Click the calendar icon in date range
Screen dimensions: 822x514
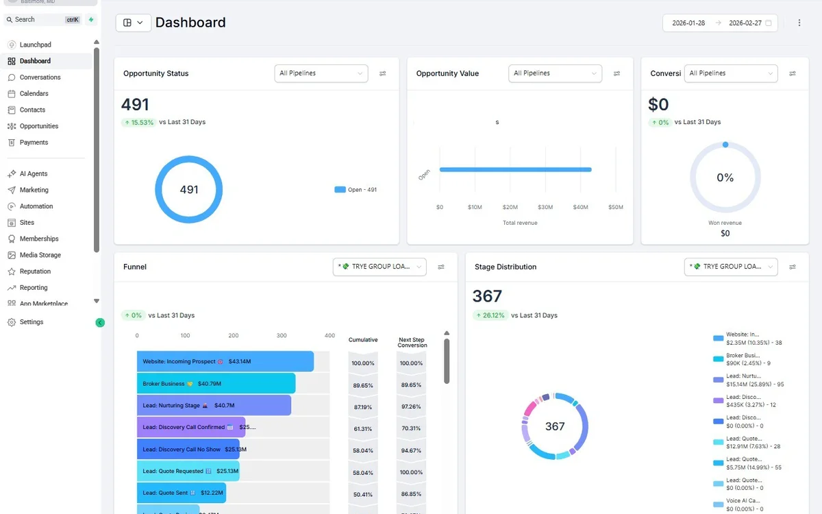point(769,23)
